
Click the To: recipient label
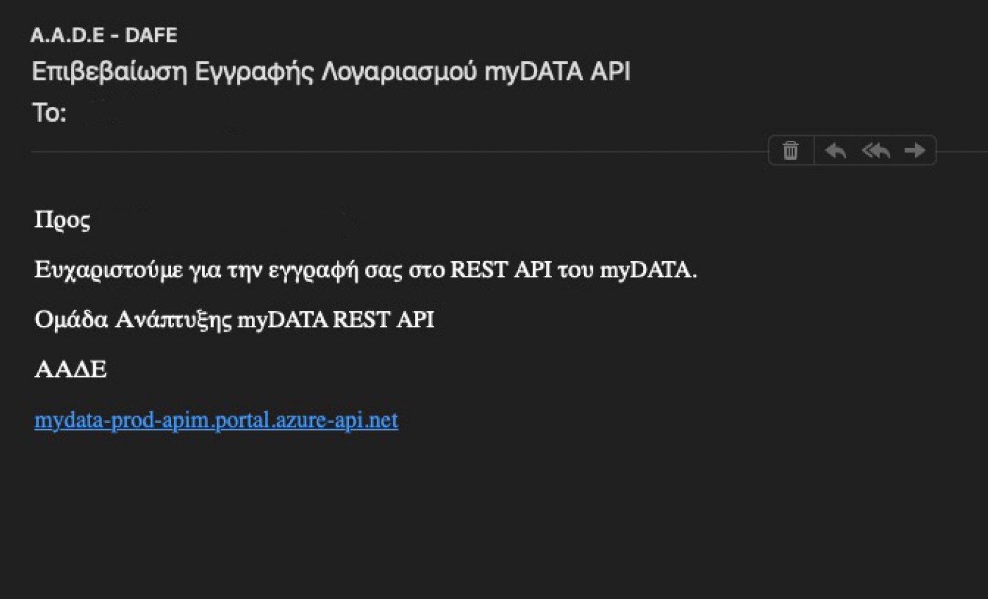[49, 113]
